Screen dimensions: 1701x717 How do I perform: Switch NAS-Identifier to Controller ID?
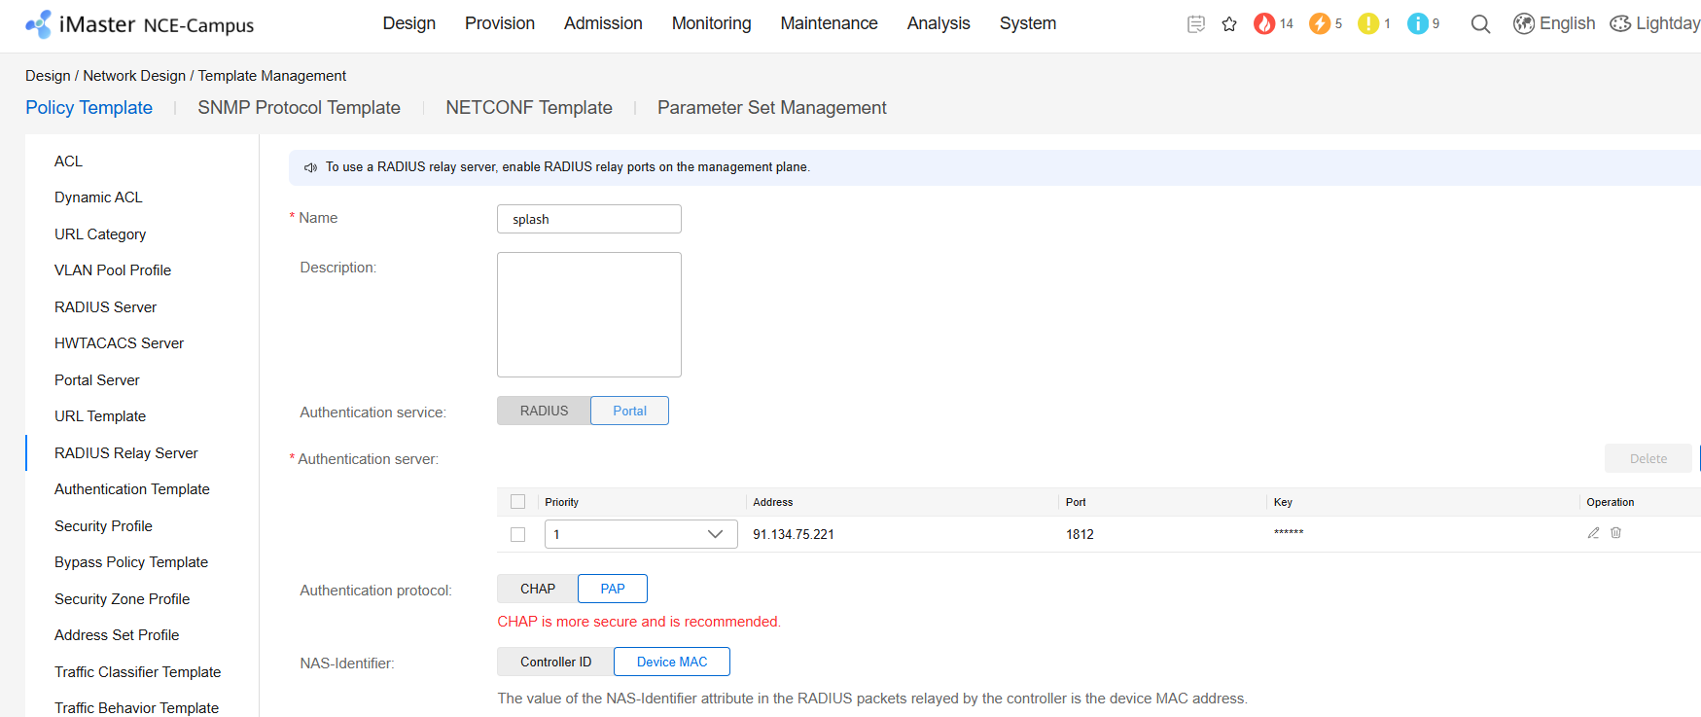[555, 662]
